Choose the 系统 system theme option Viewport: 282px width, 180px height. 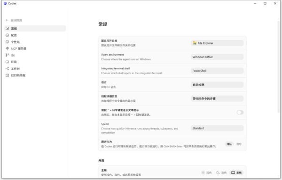tap(236, 172)
